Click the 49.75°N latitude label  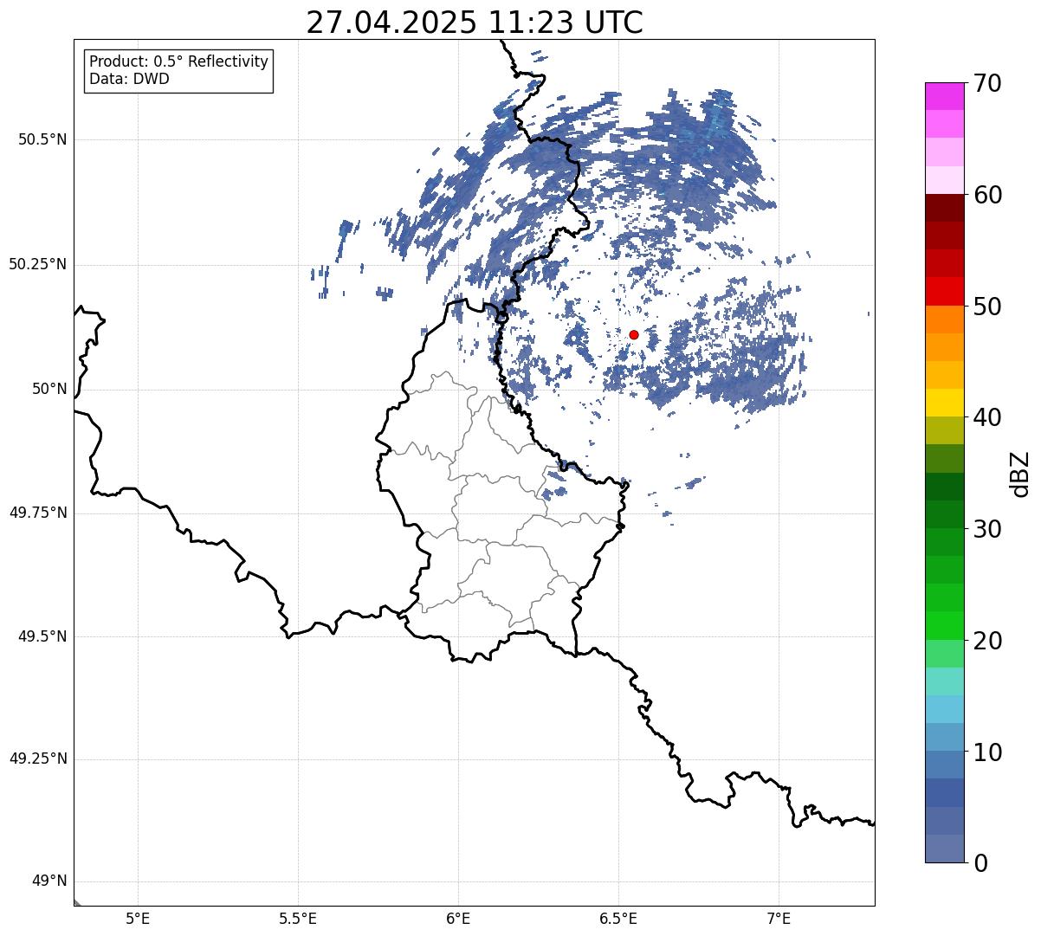click(37, 513)
